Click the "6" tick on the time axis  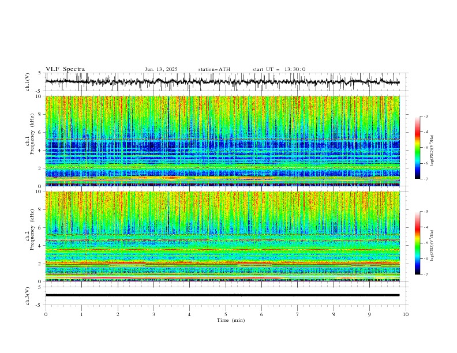(x=261, y=314)
